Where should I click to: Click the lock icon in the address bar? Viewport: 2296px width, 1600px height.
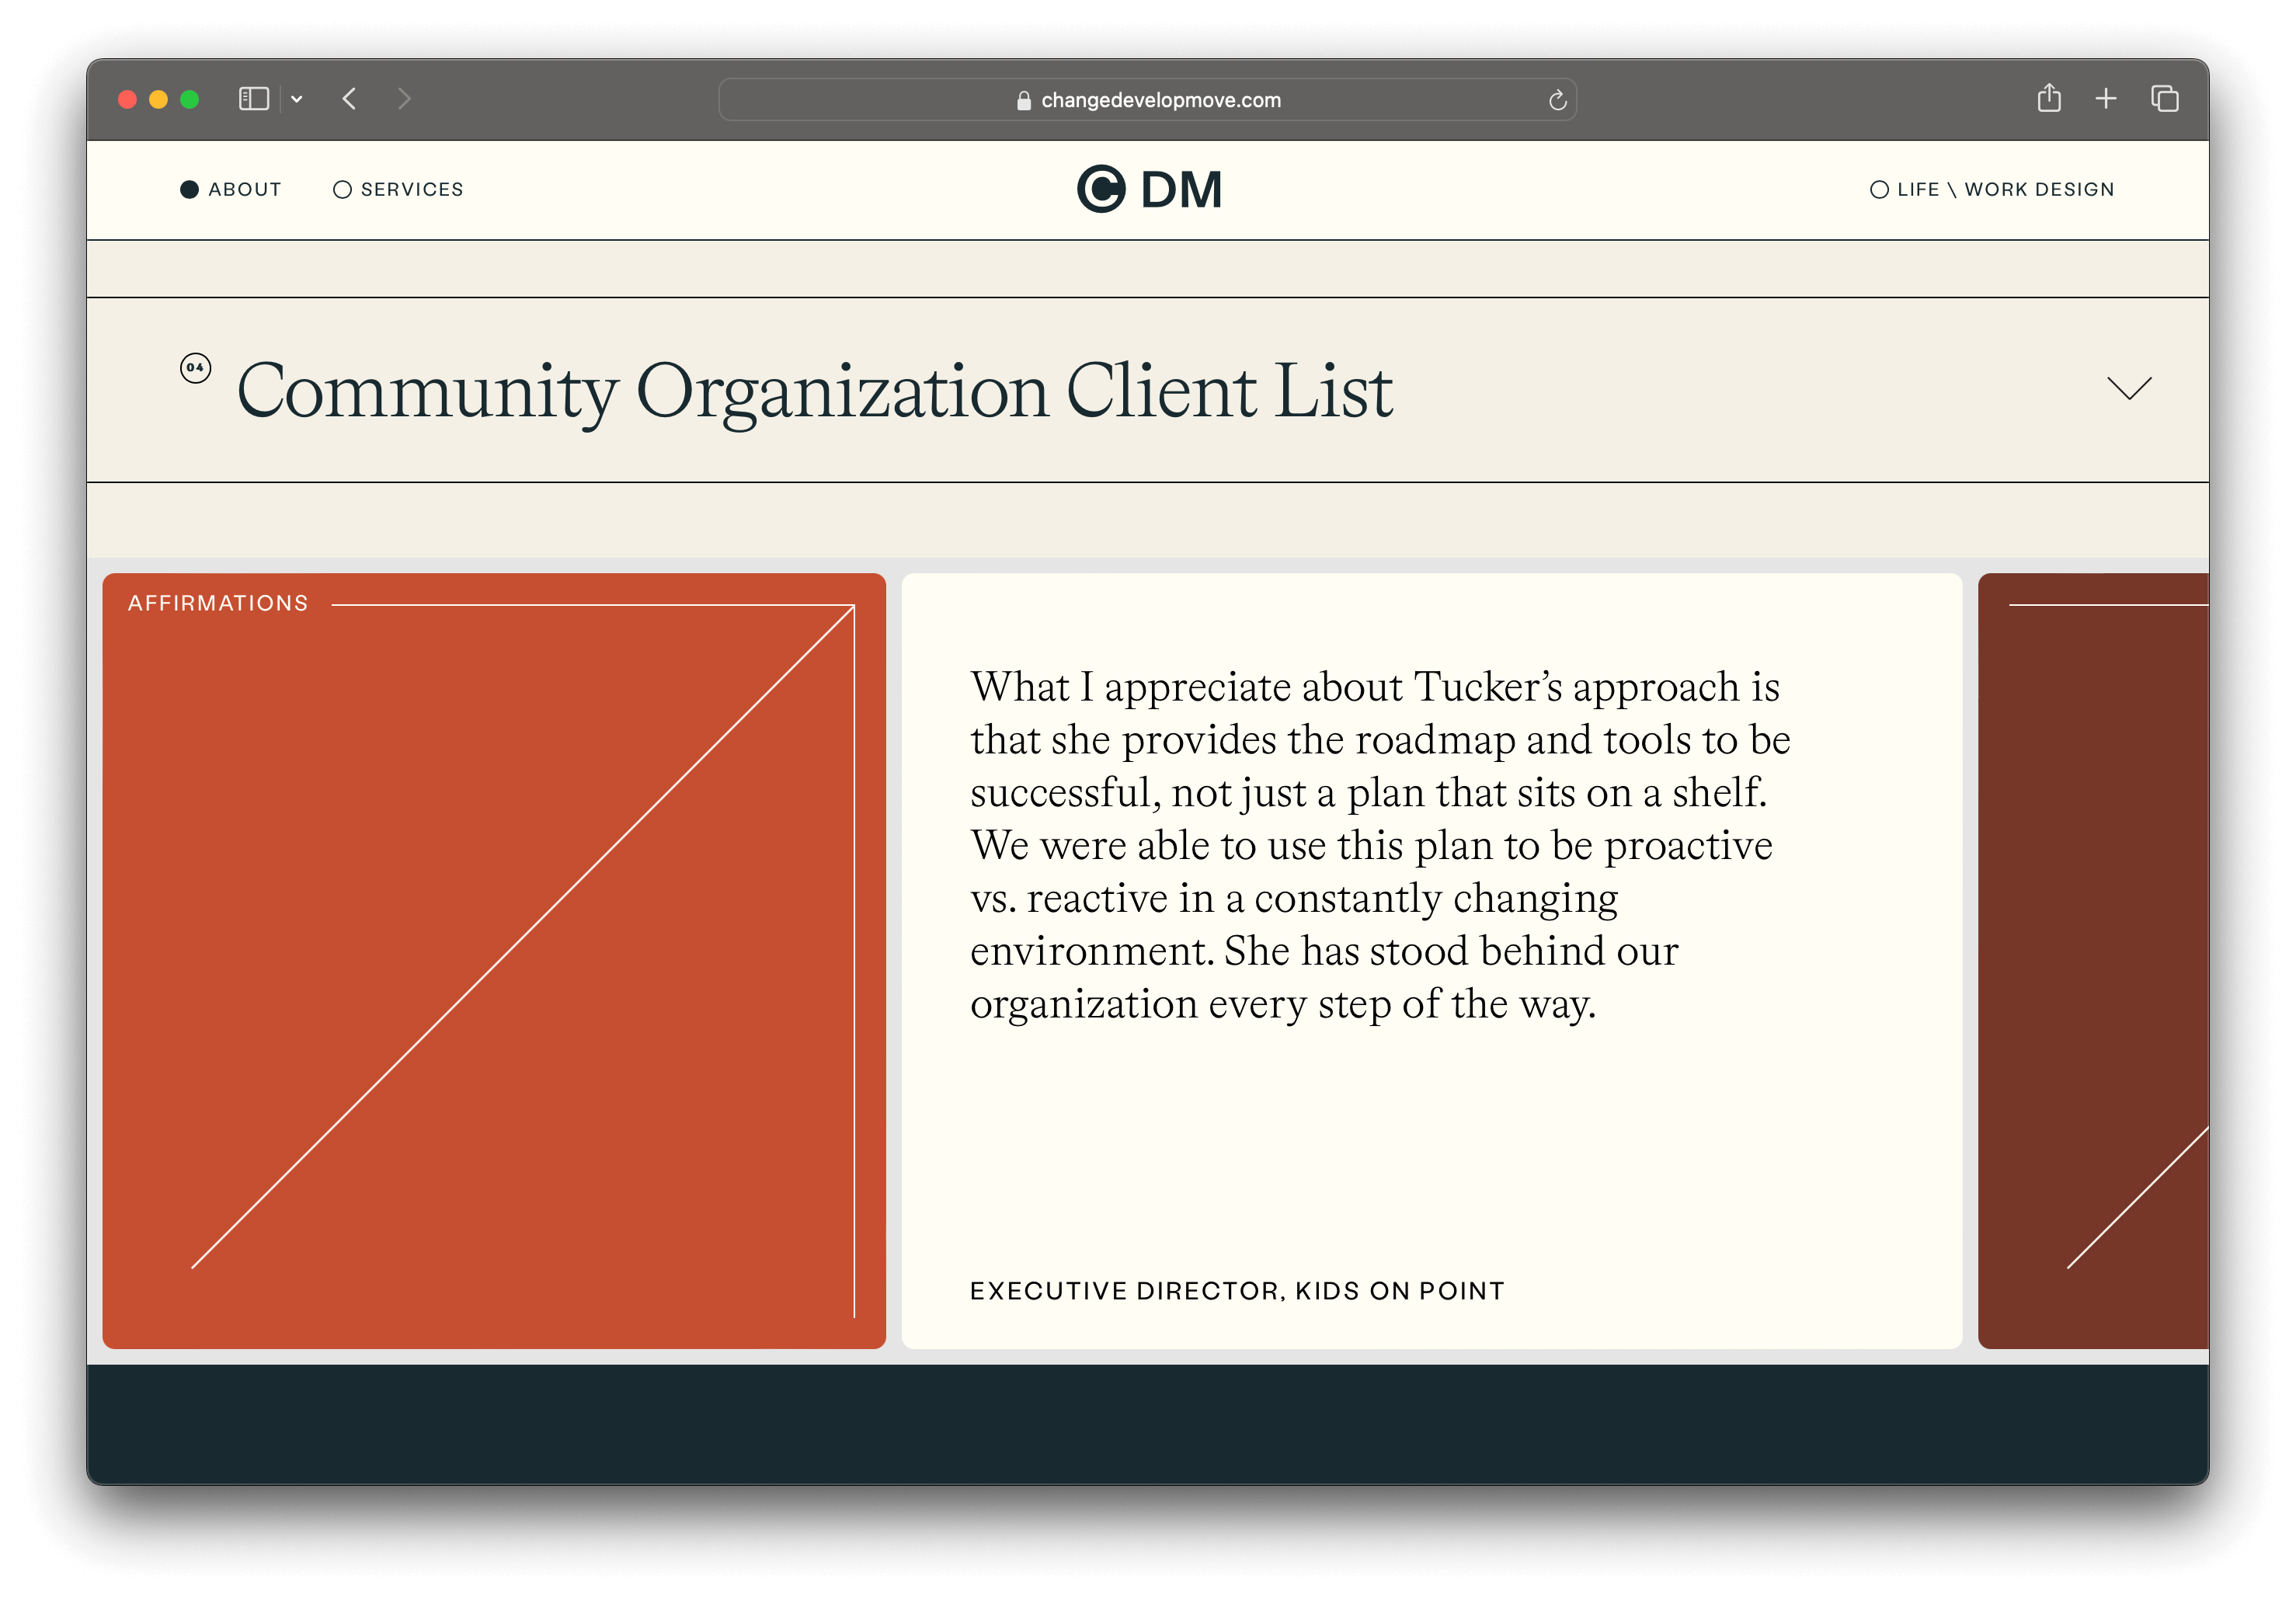click(1023, 101)
